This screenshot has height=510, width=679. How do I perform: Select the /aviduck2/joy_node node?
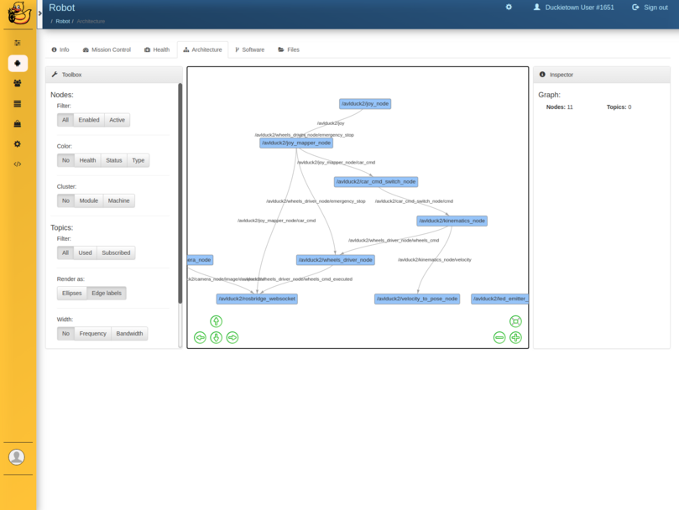click(x=365, y=104)
